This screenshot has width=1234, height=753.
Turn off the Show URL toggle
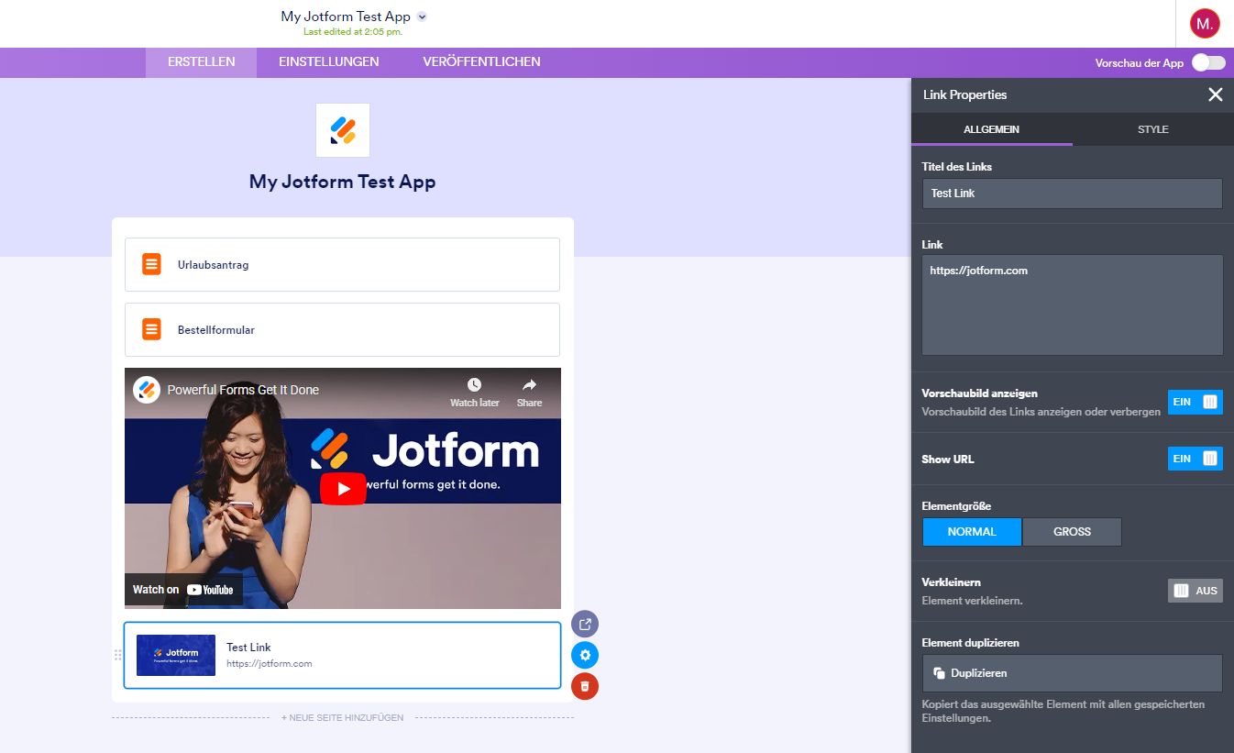(x=1195, y=459)
